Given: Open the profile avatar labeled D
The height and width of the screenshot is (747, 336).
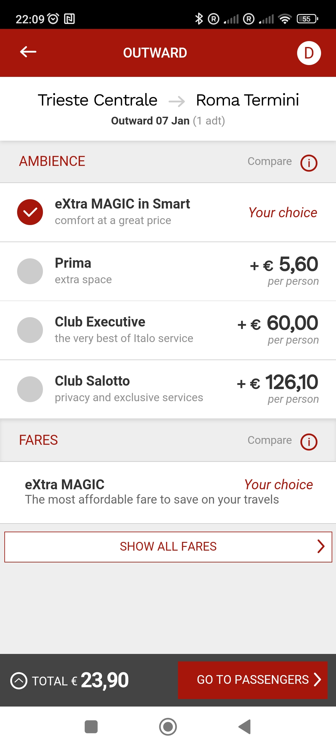Looking at the screenshot, I should 309,53.
